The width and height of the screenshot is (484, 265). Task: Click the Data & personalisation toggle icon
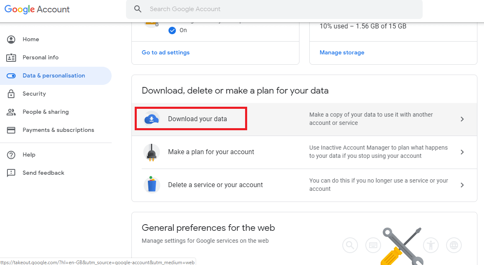tap(11, 76)
